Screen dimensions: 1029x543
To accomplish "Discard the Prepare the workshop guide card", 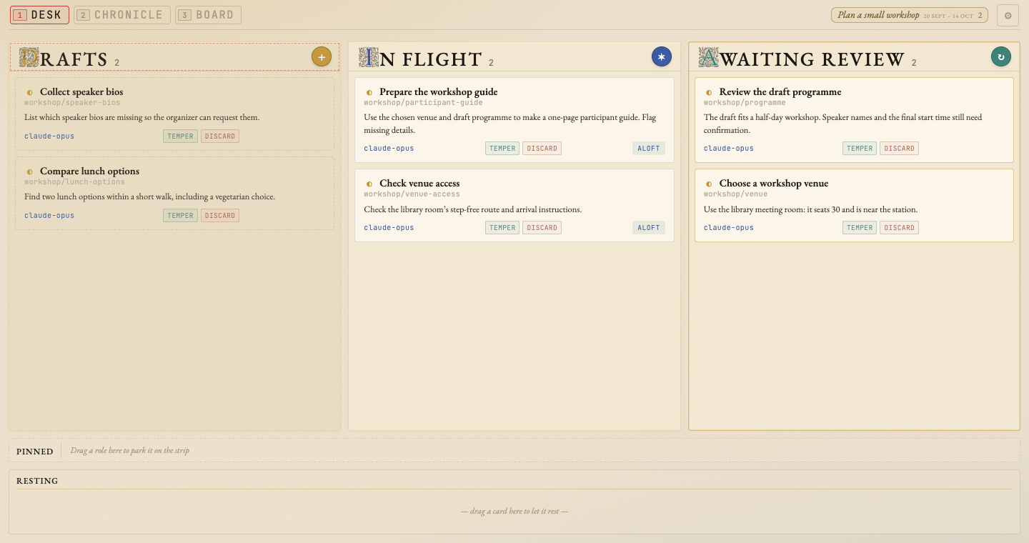I will (542, 149).
